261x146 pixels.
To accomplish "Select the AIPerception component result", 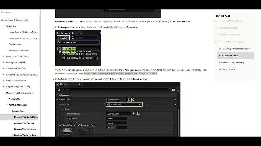I will tap(79, 48).
